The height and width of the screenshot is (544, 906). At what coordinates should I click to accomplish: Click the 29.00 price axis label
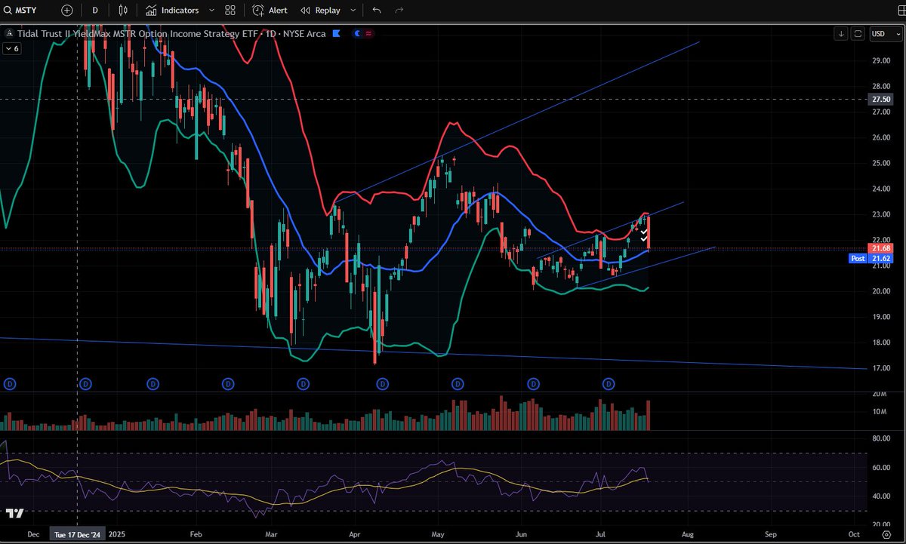[881, 61]
